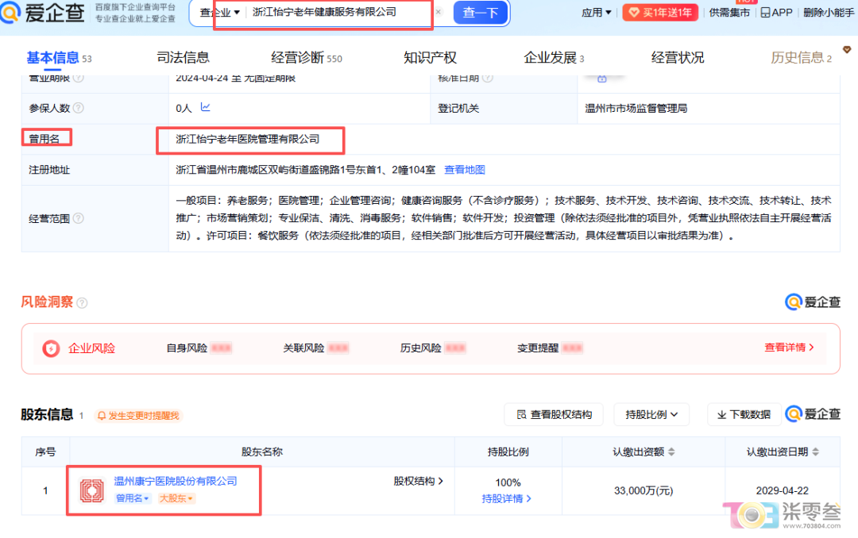
Task: Open the 股权结构 link in the shareholder row
Action: click(418, 481)
